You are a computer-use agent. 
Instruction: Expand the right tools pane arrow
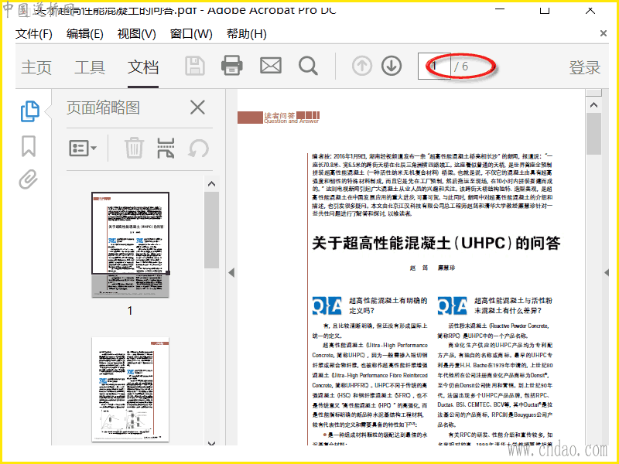[607, 273]
